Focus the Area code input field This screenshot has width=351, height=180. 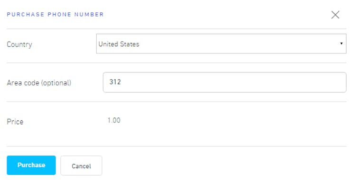(x=224, y=82)
